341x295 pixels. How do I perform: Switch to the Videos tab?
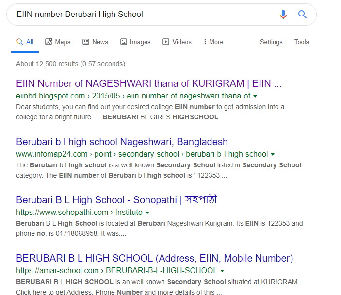point(177,42)
